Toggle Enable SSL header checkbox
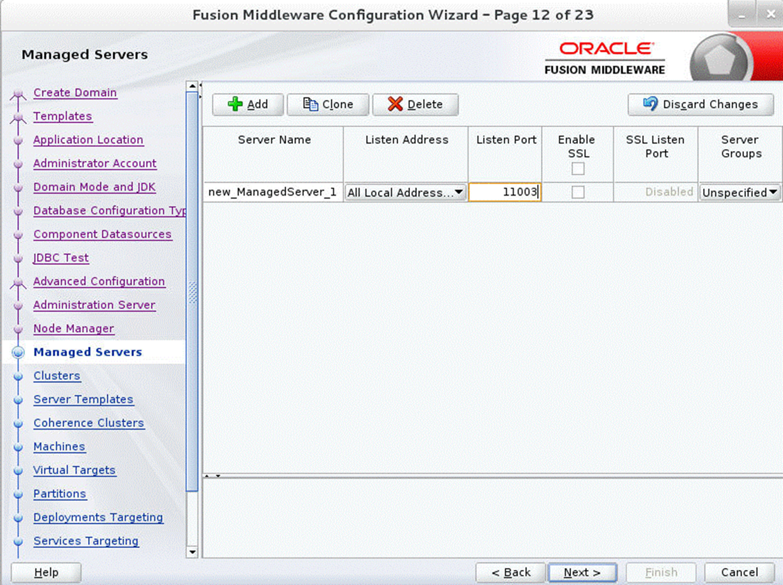 pyautogui.click(x=578, y=169)
